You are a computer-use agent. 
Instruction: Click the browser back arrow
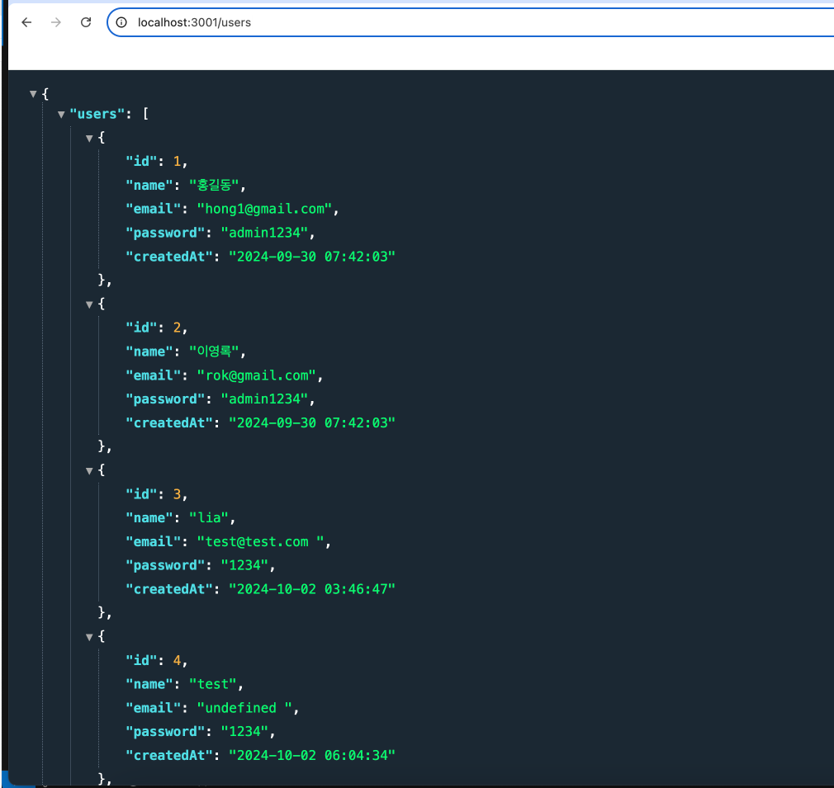(26, 22)
